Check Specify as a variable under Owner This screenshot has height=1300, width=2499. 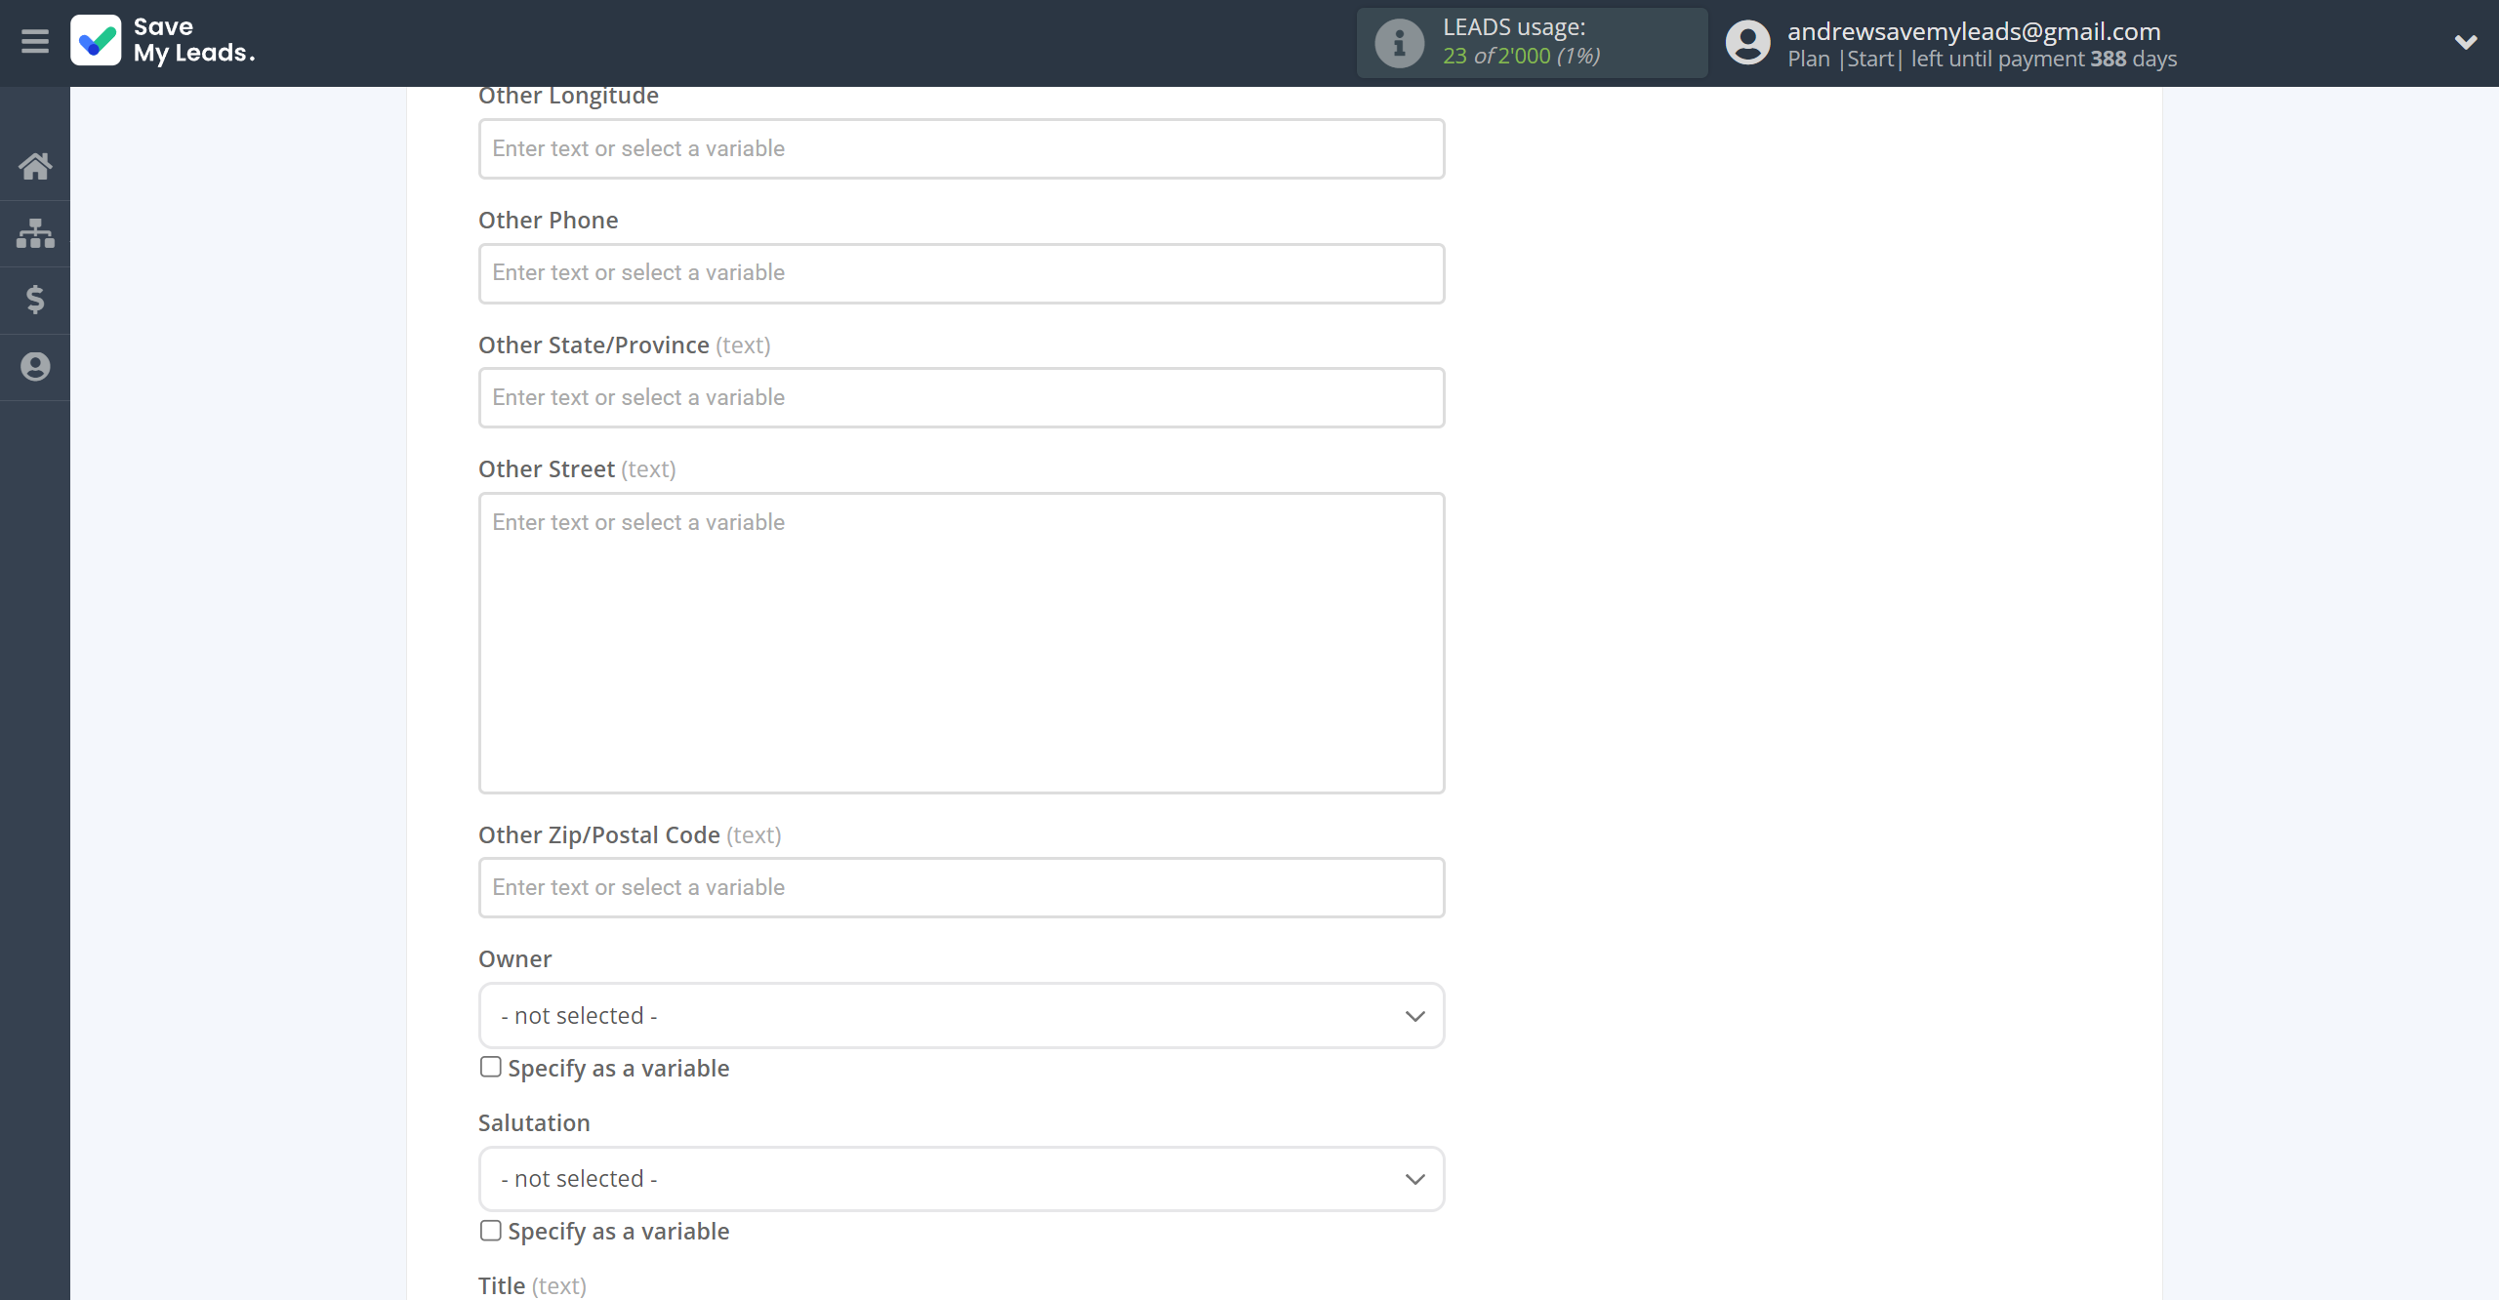[490, 1067]
